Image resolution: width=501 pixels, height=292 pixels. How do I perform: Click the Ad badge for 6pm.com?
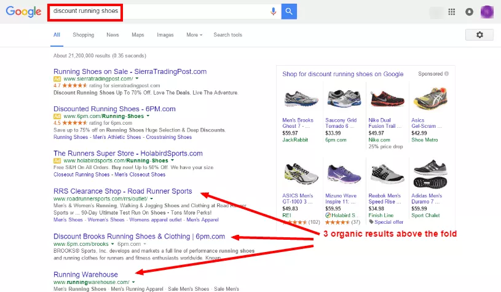pos(57,116)
